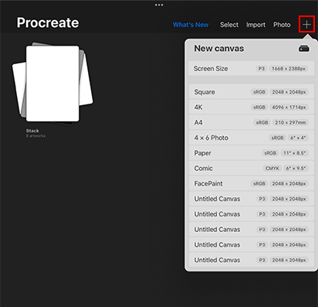Choose the 4 × 6 Photo canvas preset
Screen dimensions: 318x307
pos(251,138)
